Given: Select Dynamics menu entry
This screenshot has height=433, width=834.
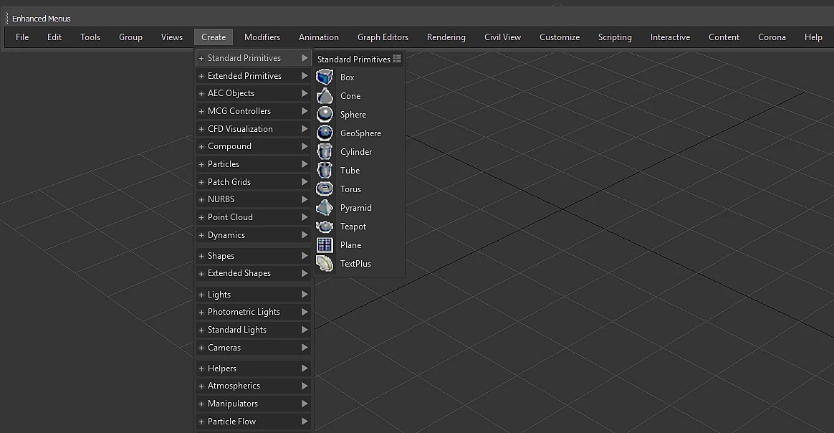Looking at the screenshot, I should tap(253, 235).
